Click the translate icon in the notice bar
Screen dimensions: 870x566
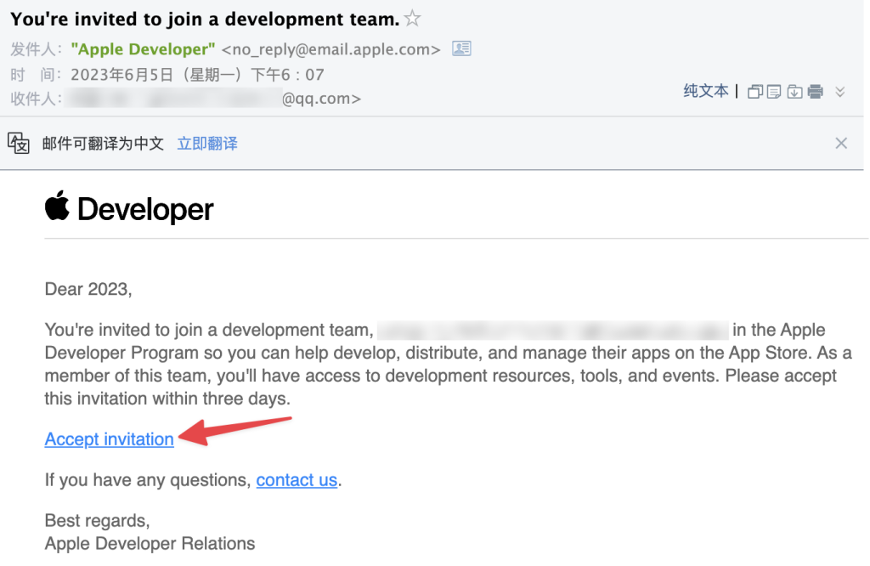click(19, 143)
